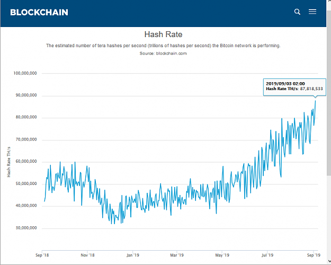Click the Sep '18 x-axis label
Screen dimensions: 331x265
point(42,255)
